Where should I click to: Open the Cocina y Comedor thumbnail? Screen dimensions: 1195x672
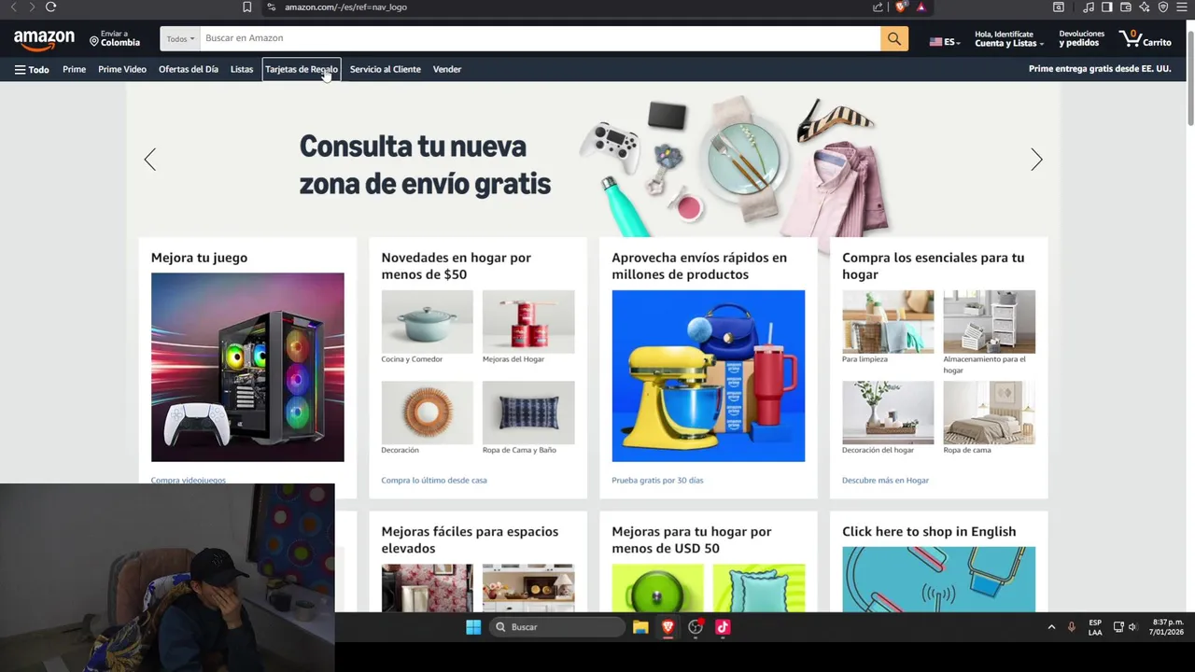point(427,321)
